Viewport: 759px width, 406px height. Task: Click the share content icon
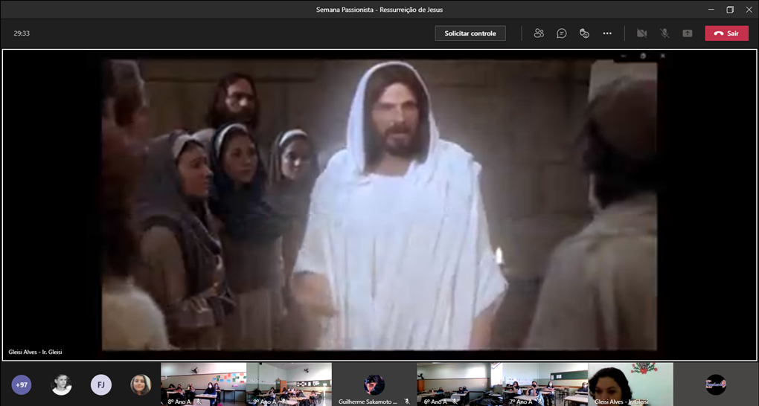point(688,33)
